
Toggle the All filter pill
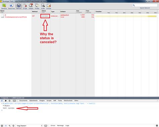pyautogui.click(x=14, y=101)
